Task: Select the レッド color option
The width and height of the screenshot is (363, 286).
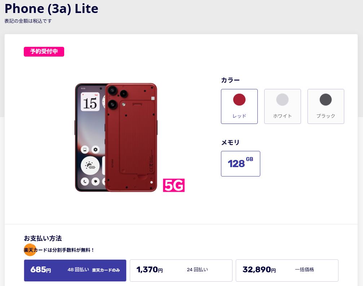Action: 239,106
